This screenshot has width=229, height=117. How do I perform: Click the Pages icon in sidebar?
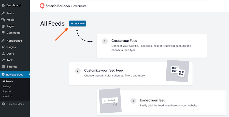[3, 26]
